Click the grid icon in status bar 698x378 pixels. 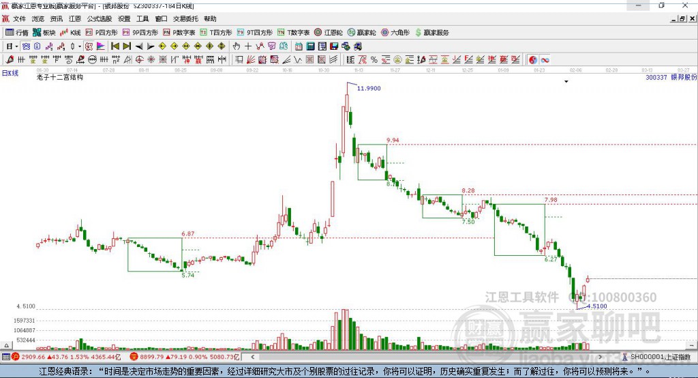[5, 357]
